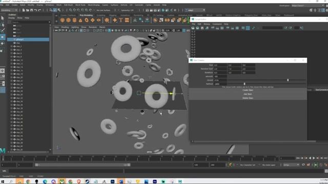Viewport: 328px width, 184px height.
Task: Switch to the Rigging shelf tab
Action: (x=113, y=15)
